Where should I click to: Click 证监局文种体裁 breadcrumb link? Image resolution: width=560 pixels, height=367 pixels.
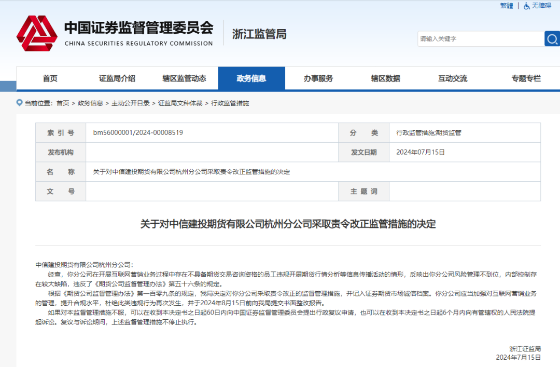click(181, 103)
